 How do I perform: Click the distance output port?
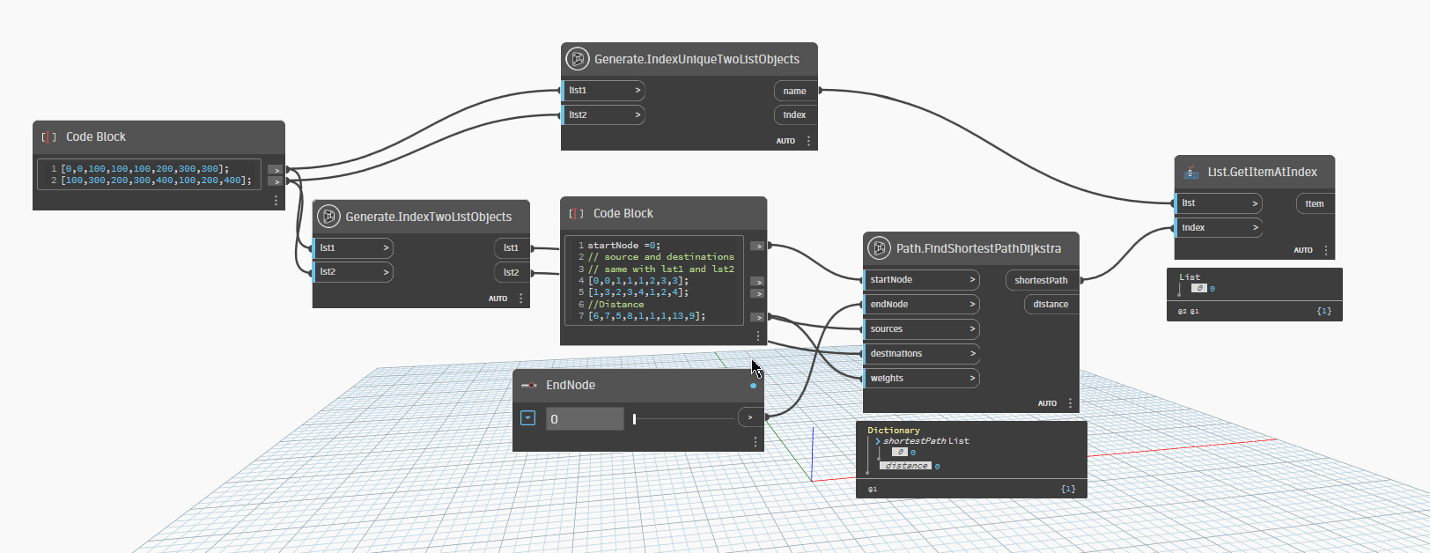point(1050,305)
